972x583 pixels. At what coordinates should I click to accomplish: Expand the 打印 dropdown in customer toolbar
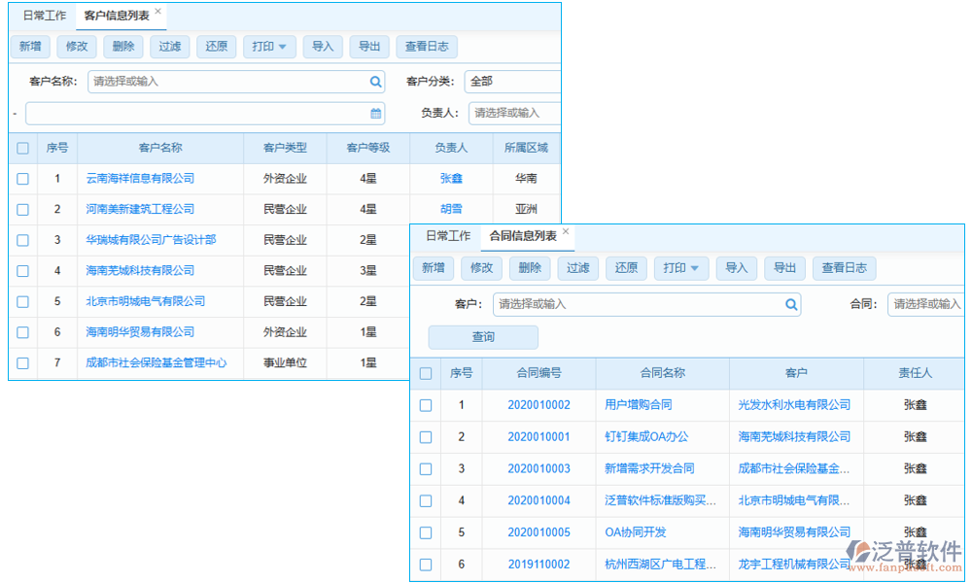click(x=269, y=46)
